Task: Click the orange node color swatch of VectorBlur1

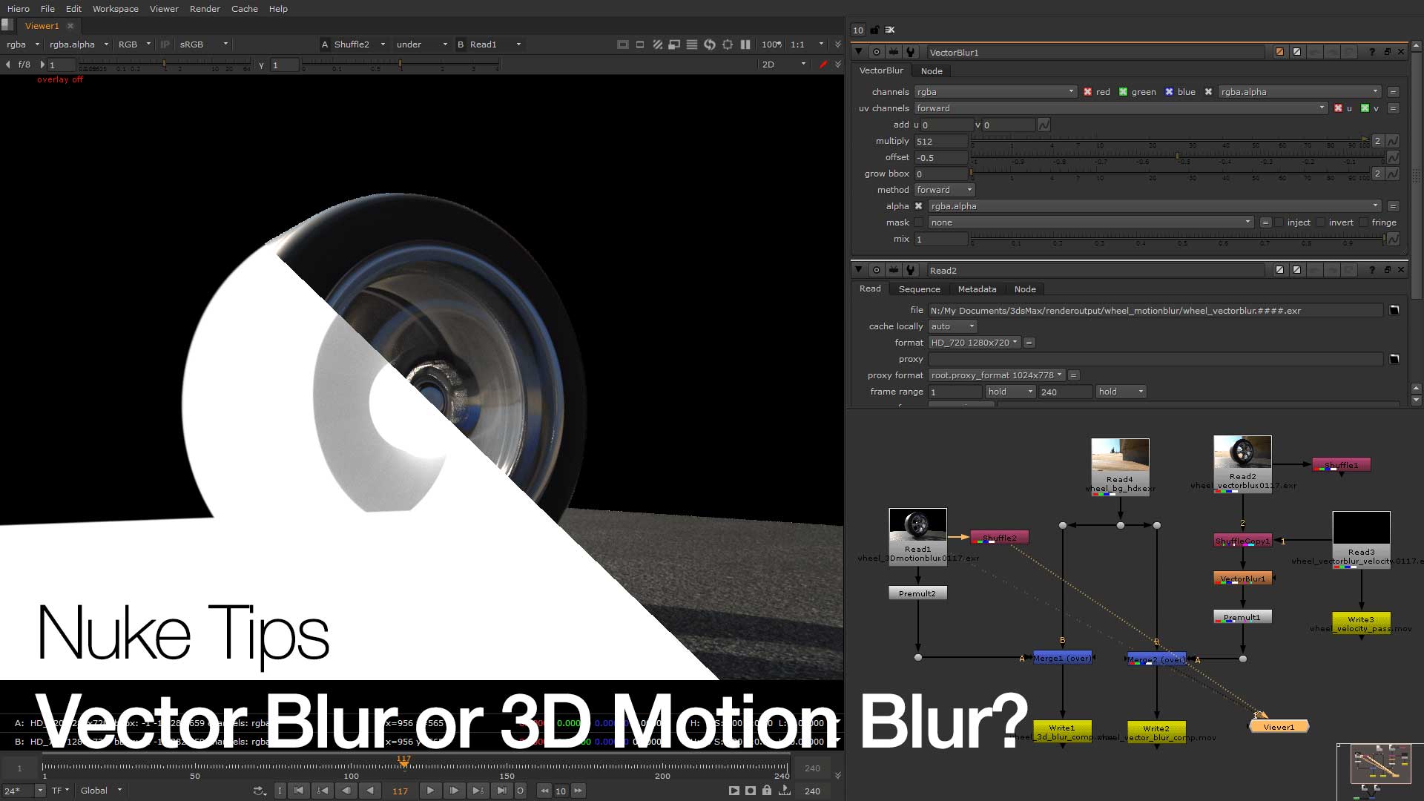Action: pos(1279,52)
